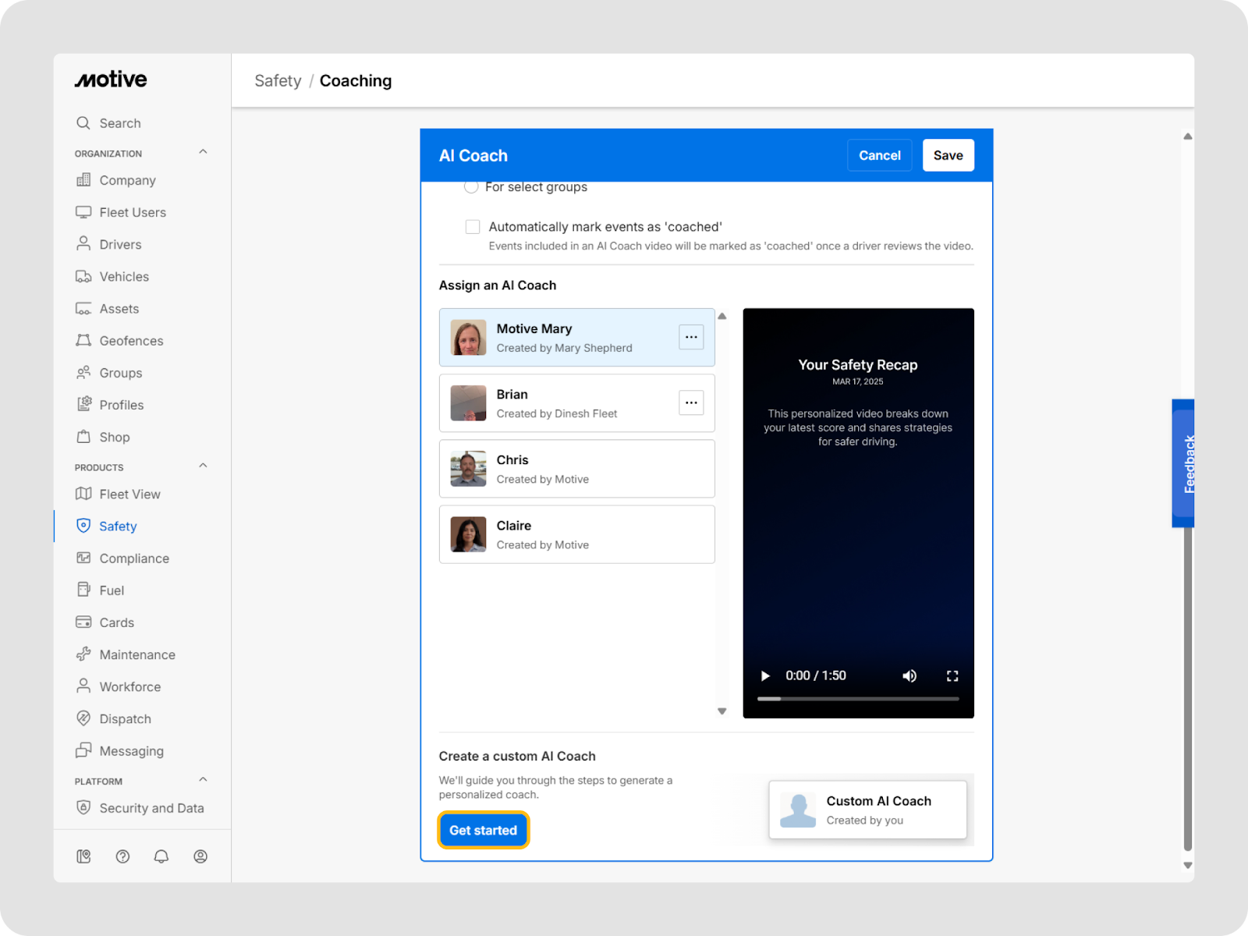Seek on the video progress bar
The width and height of the screenshot is (1248, 936).
pyautogui.click(x=858, y=699)
